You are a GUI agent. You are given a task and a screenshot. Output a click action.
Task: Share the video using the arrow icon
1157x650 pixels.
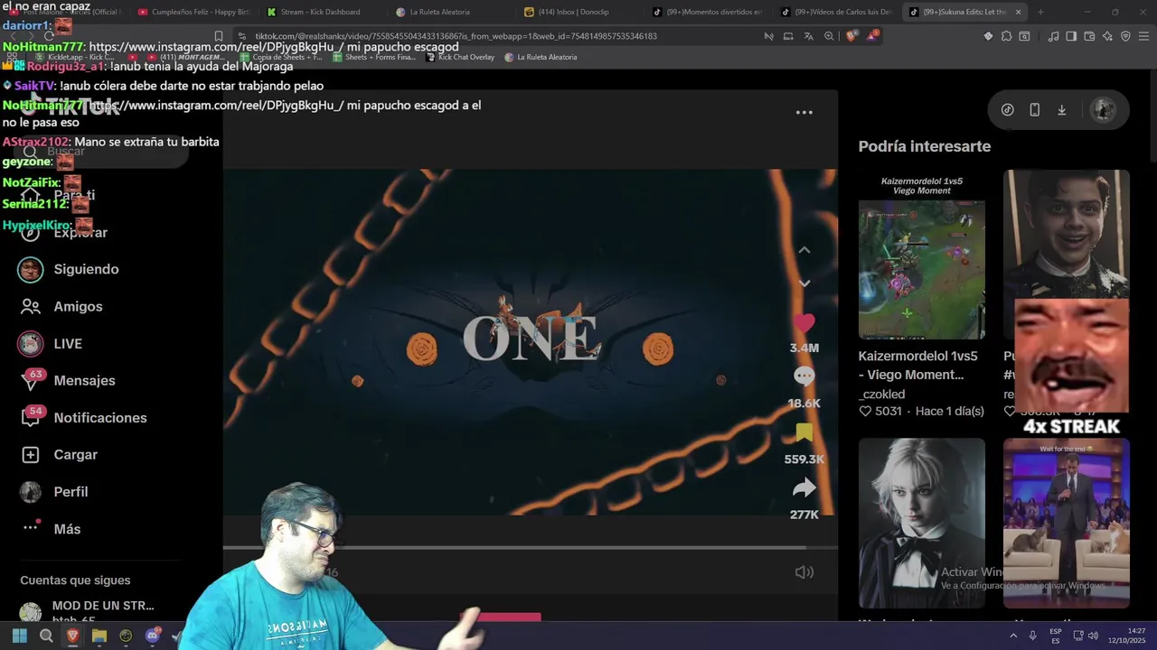pyautogui.click(x=804, y=488)
